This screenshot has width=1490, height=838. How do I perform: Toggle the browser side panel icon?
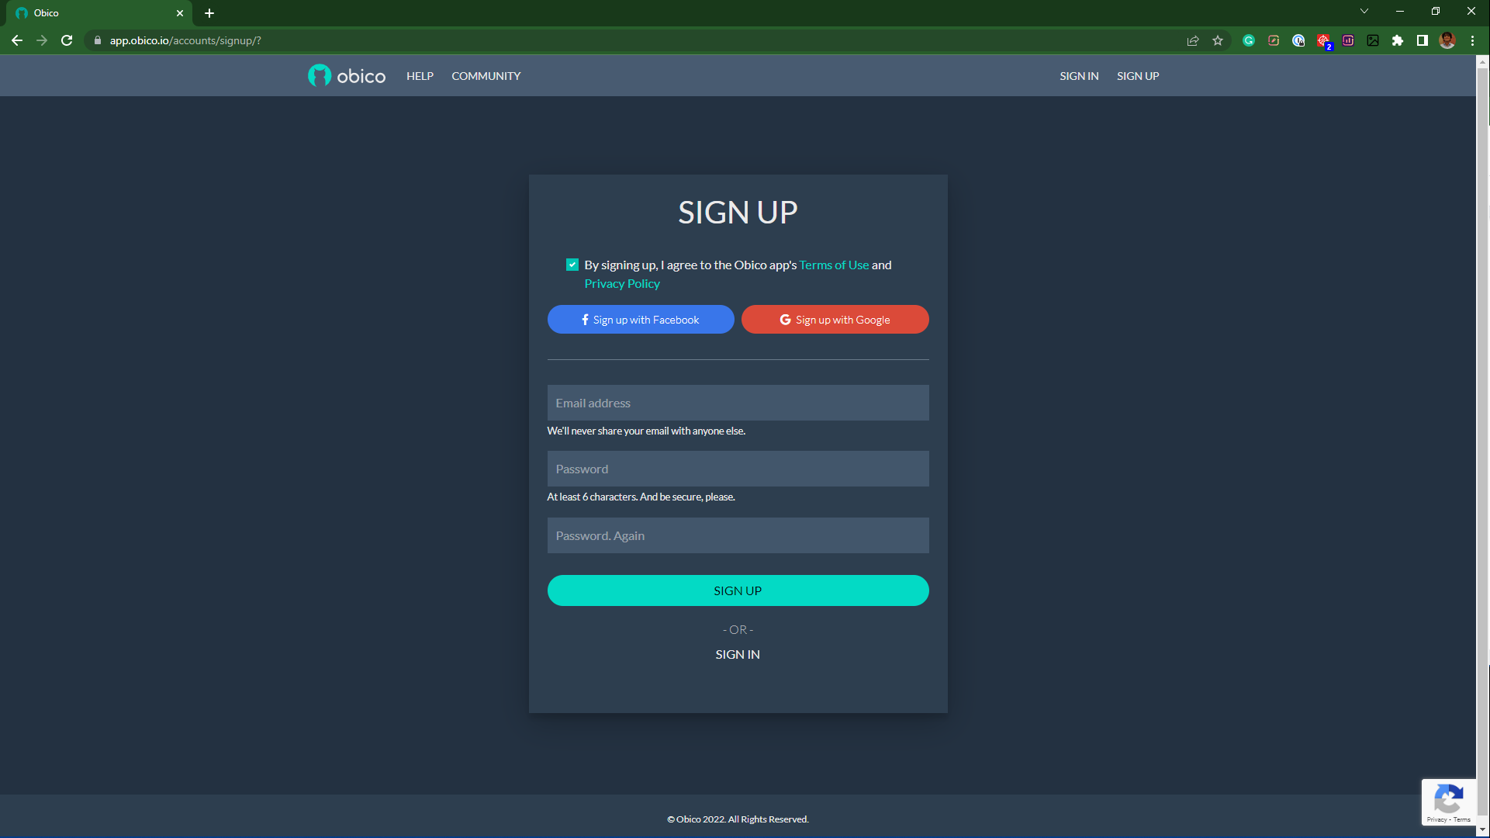[x=1423, y=40]
